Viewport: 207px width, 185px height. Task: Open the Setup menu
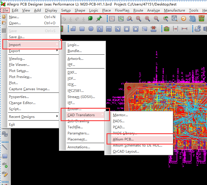(x=66, y=10)
